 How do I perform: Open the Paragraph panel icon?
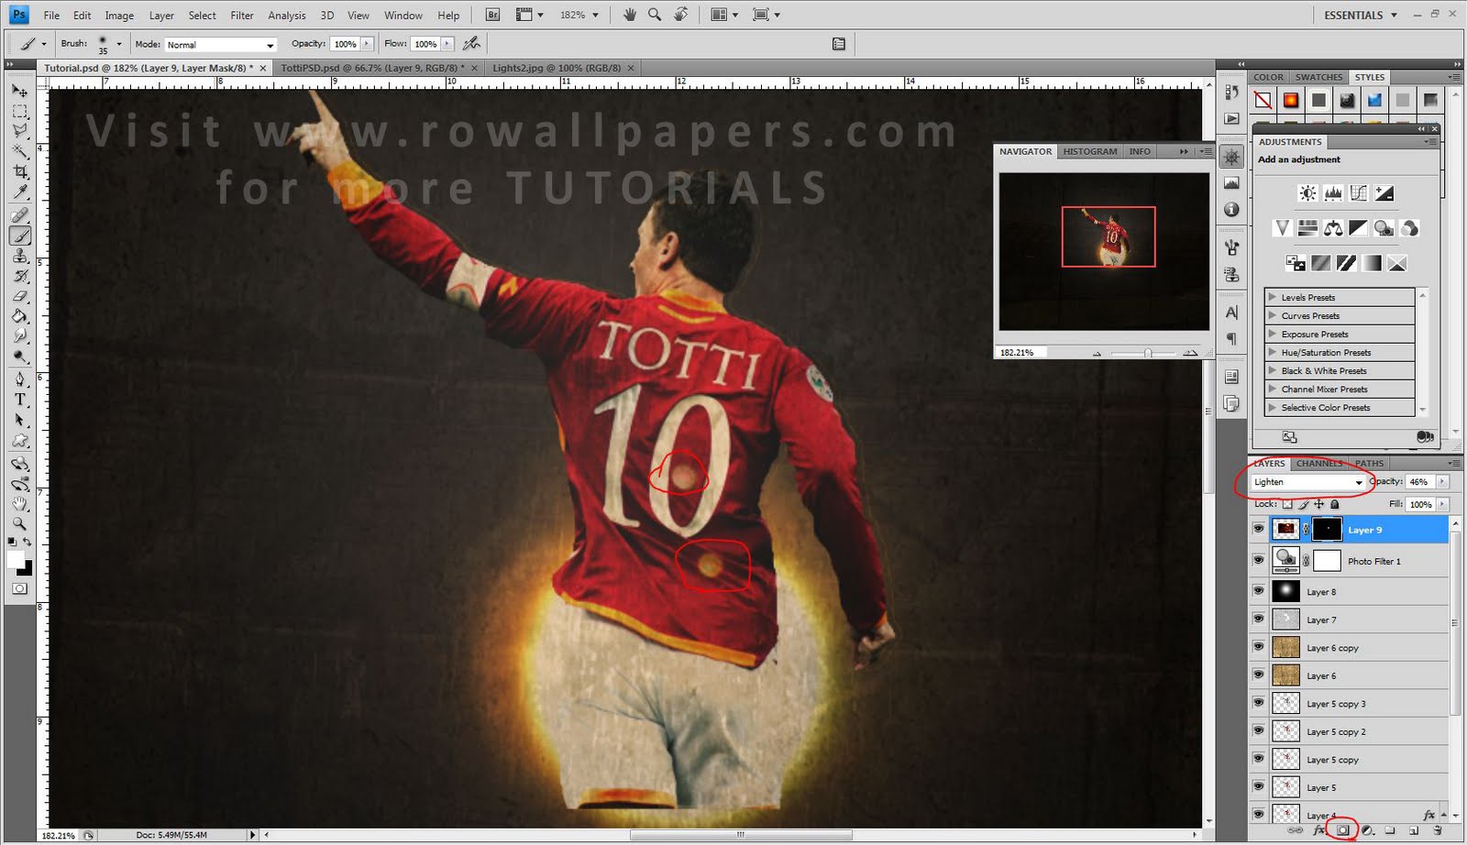[x=1231, y=339]
